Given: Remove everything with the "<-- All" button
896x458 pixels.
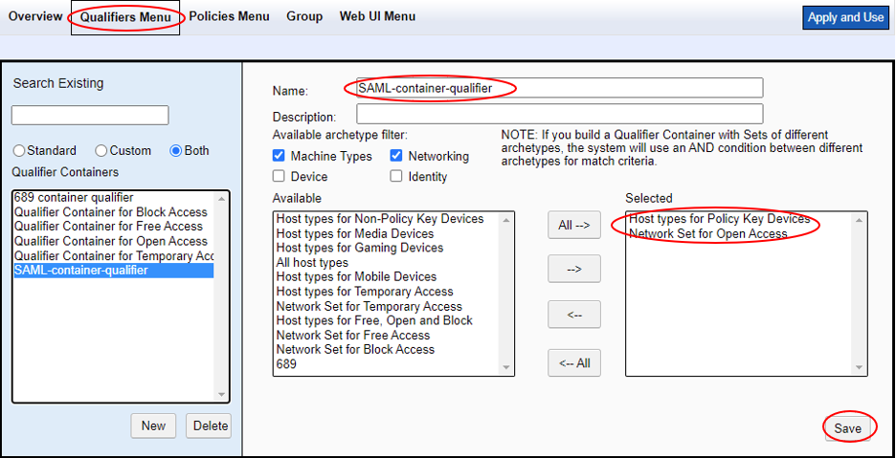Looking at the screenshot, I should (573, 362).
